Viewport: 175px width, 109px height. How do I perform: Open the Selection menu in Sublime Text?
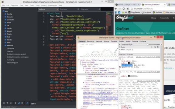click(14, 5)
